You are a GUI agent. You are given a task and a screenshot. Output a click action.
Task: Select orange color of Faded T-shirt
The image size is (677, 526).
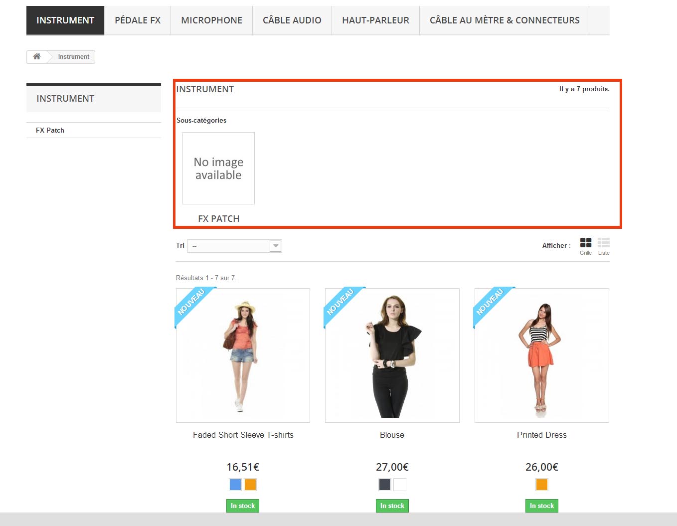[250, 484]
